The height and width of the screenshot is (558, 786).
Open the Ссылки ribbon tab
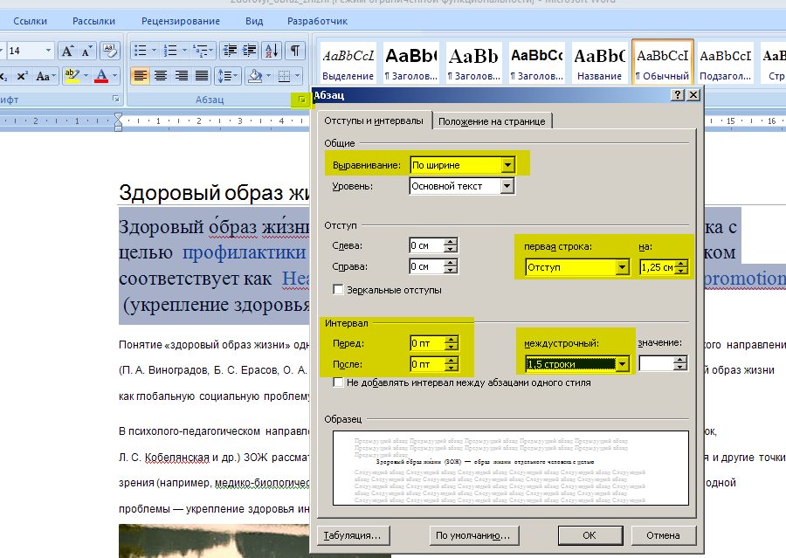[x=30, y=21]
